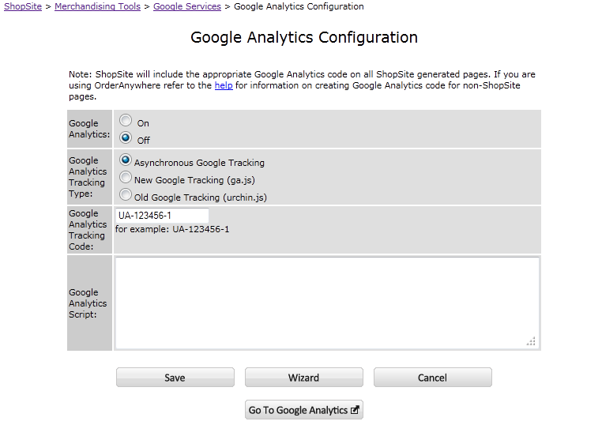Screen dimensions: 602x425
Task: Open the help link in the note
Action: [x=224, y=85]
